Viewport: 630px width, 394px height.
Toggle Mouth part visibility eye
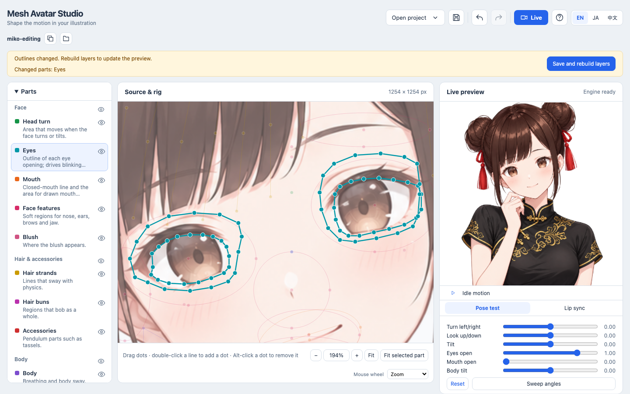click(101, 180)
